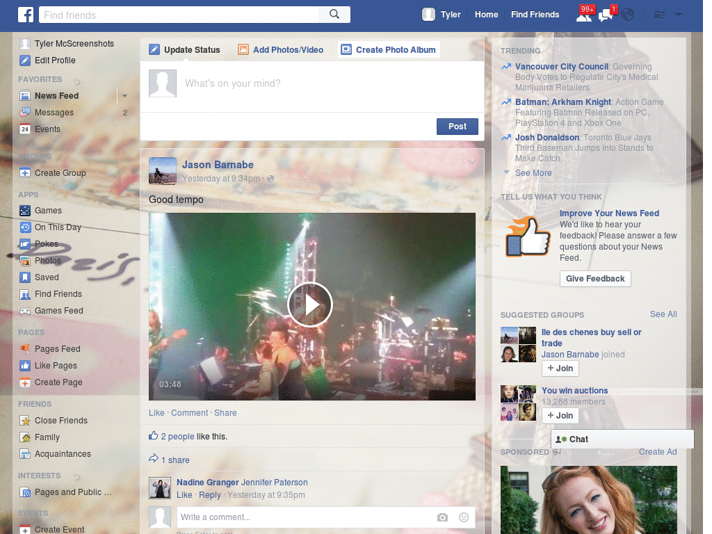Viewport: 712px width, 534px height.
Task: Open globe notifications icon
Action: click(x=628, y=15)
